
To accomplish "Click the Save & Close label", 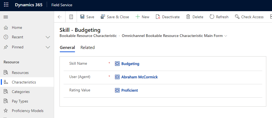I will [118, 17].
